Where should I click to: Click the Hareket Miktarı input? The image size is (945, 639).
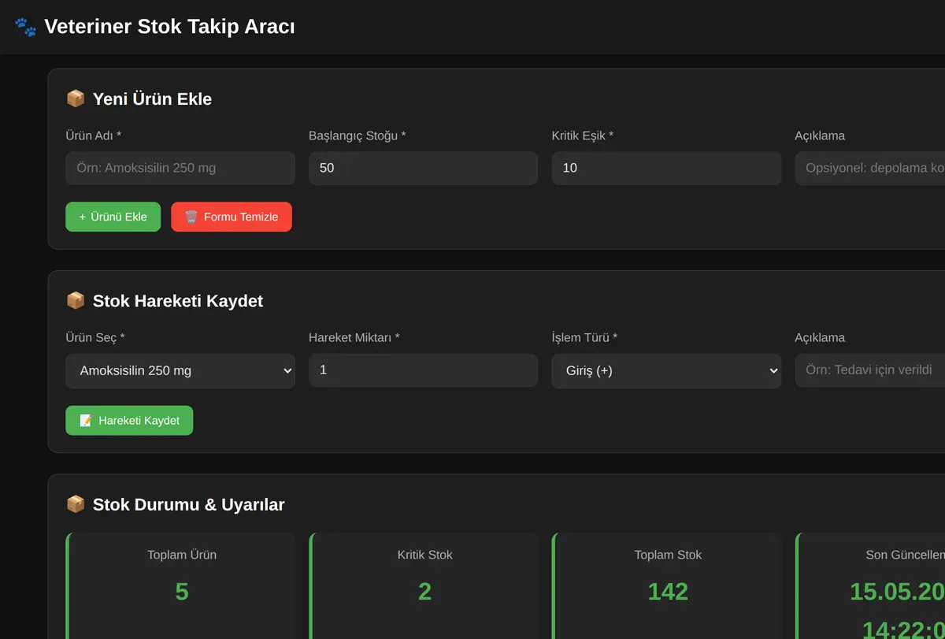click(x=423, y=370)
